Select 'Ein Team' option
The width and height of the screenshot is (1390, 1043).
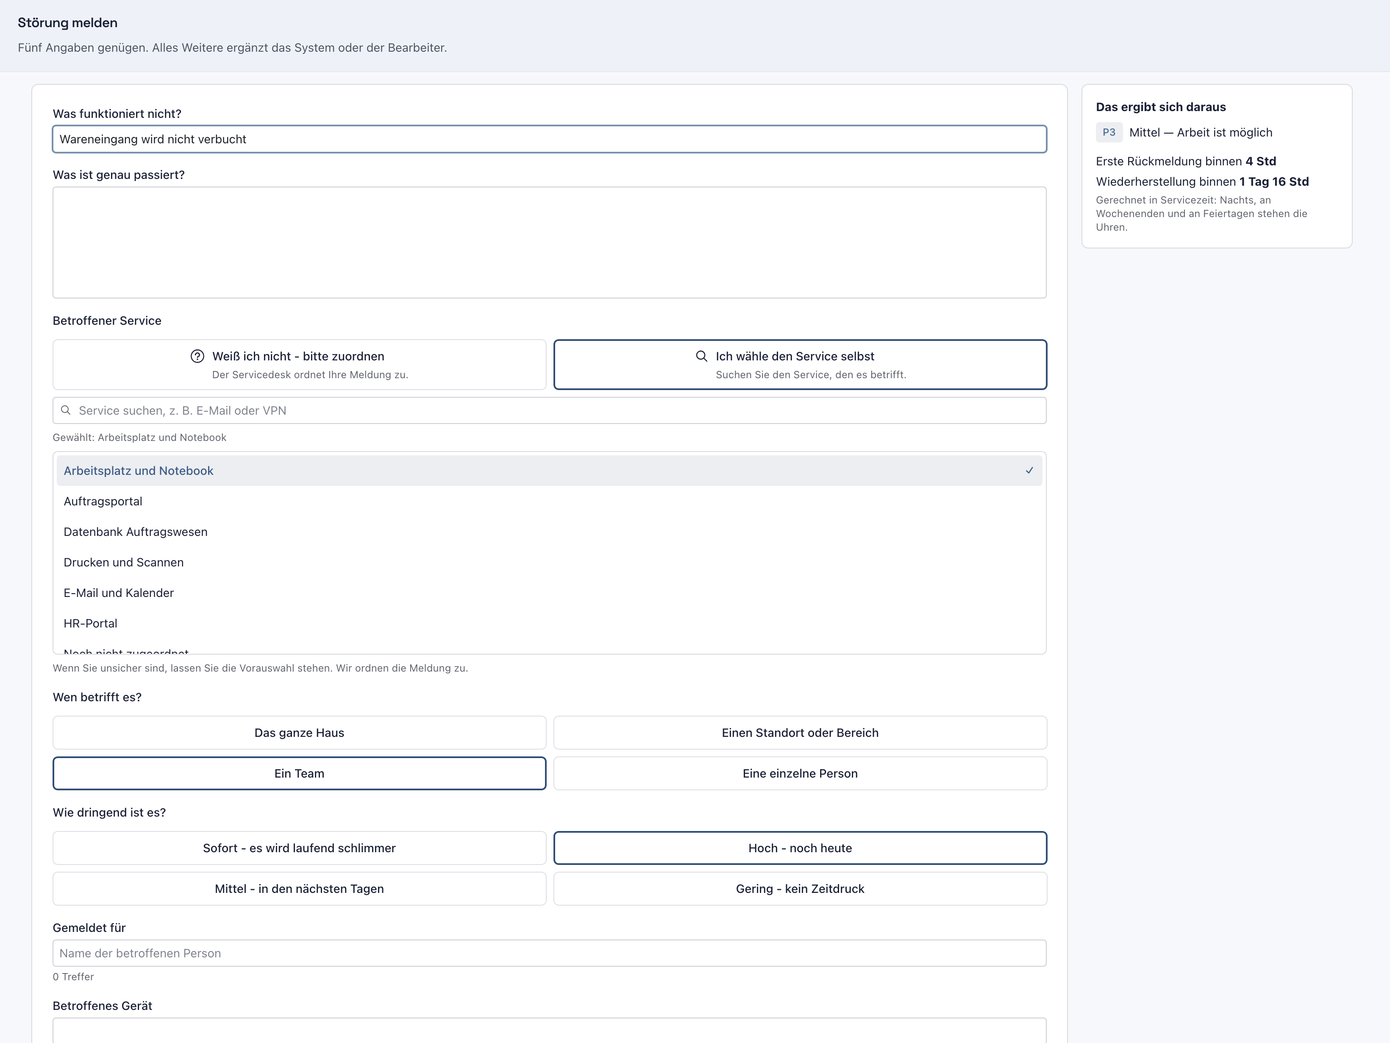299,773
